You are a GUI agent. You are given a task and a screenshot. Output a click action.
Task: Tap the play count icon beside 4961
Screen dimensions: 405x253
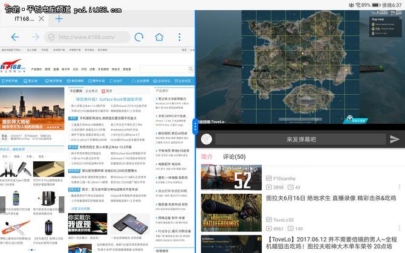[x=269, y=228]
